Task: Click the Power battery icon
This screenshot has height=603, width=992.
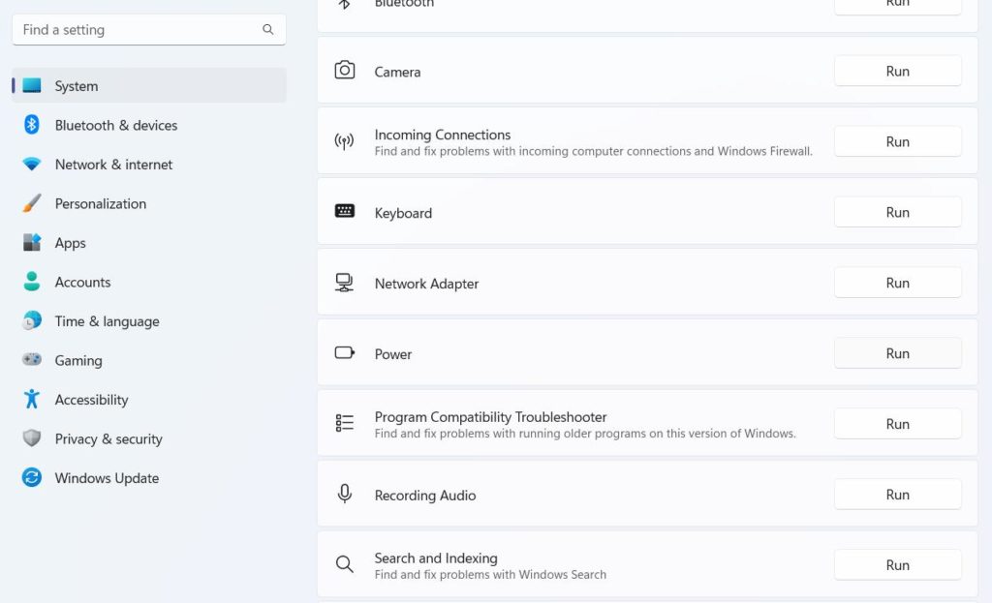Action: coord(345,352)
